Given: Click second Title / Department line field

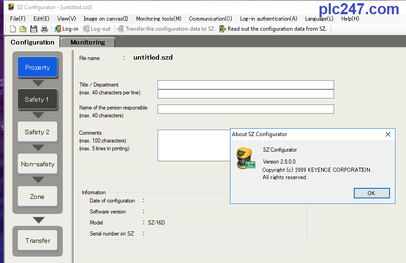Looking at the screenshot, I should (x=246, y=94).
